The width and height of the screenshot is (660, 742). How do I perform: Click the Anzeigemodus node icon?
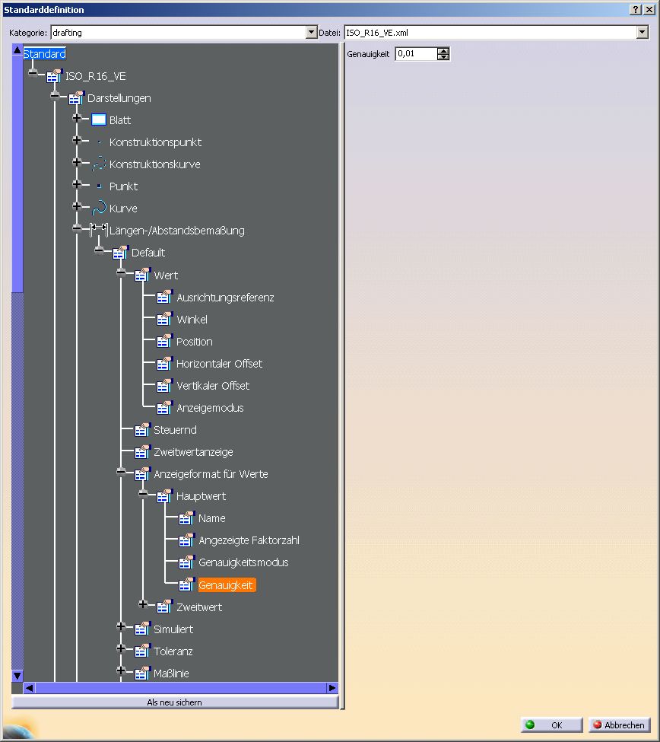click(x=164, y=407)
